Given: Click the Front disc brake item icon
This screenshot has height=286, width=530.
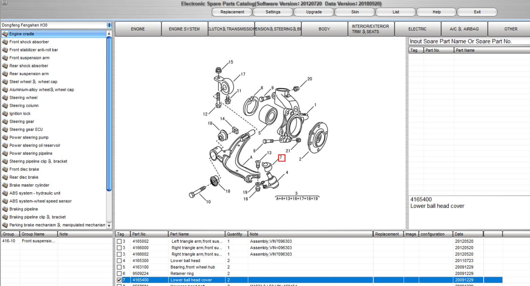Looking at the screenshot, I should click(x=5, y=169).
